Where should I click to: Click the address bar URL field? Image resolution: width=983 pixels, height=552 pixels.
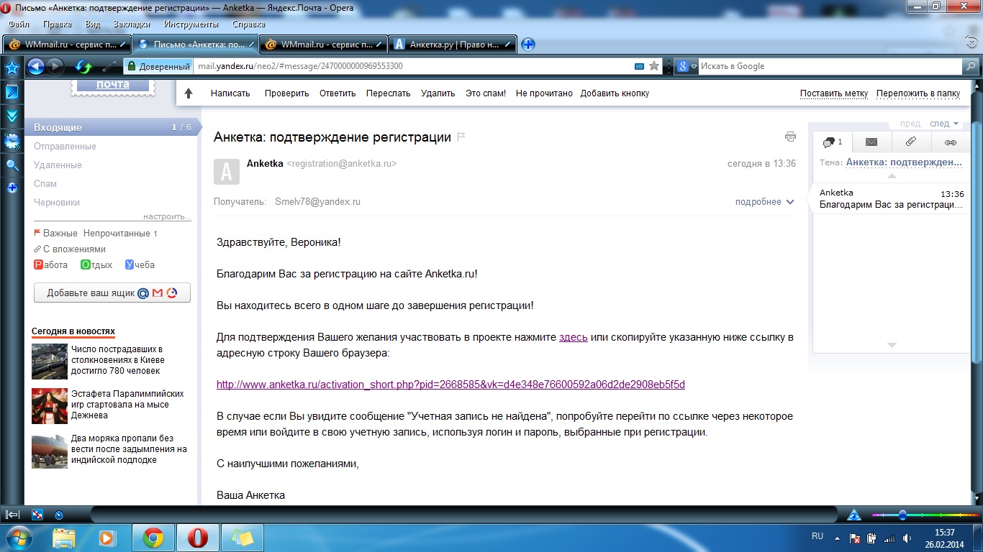click(413, 66)
